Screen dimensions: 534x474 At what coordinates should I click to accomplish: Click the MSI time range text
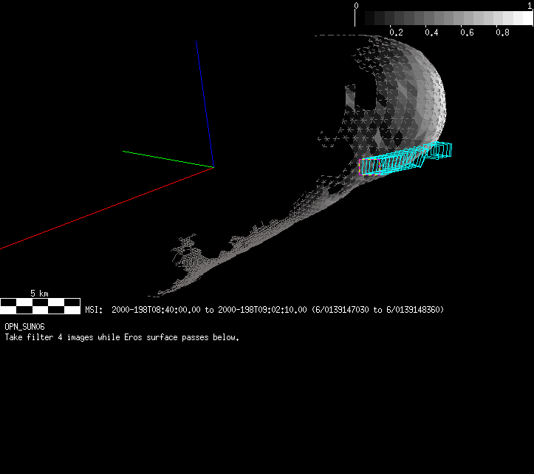coord(264,310)
